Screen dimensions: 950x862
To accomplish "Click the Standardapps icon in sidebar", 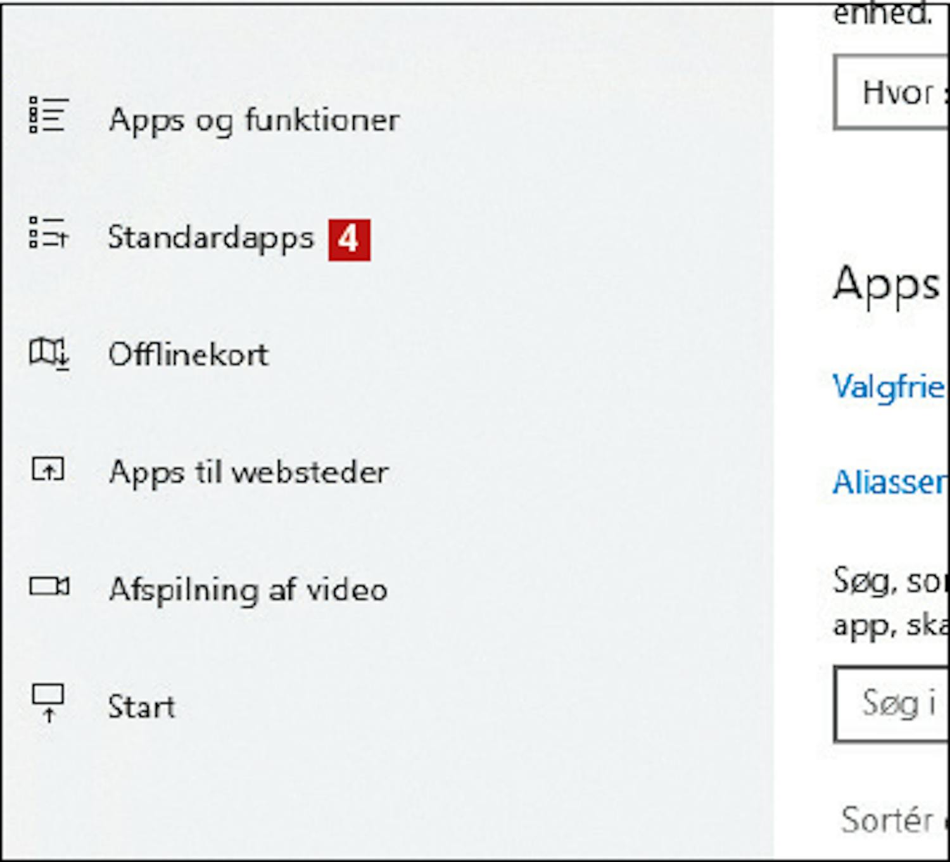I will (x=49, y=232).
